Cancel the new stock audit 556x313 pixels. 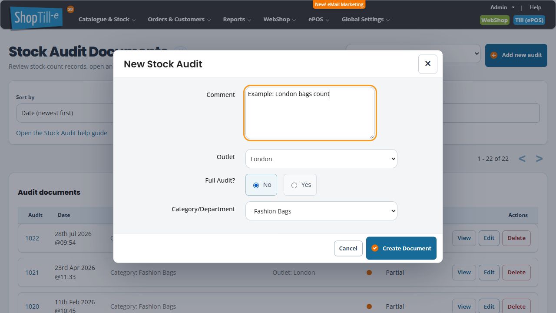(348, 248)
